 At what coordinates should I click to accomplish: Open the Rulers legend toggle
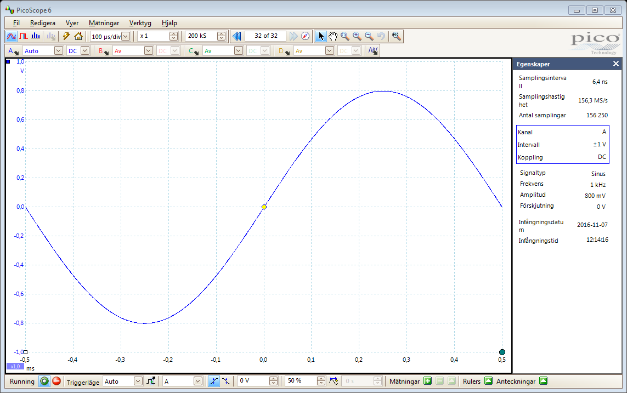coord(488,381)
